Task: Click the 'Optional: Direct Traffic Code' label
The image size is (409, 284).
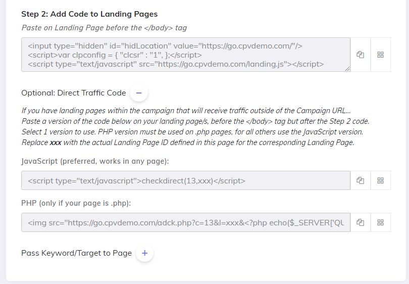Action: pyautogui.click(x=73, y=93)
